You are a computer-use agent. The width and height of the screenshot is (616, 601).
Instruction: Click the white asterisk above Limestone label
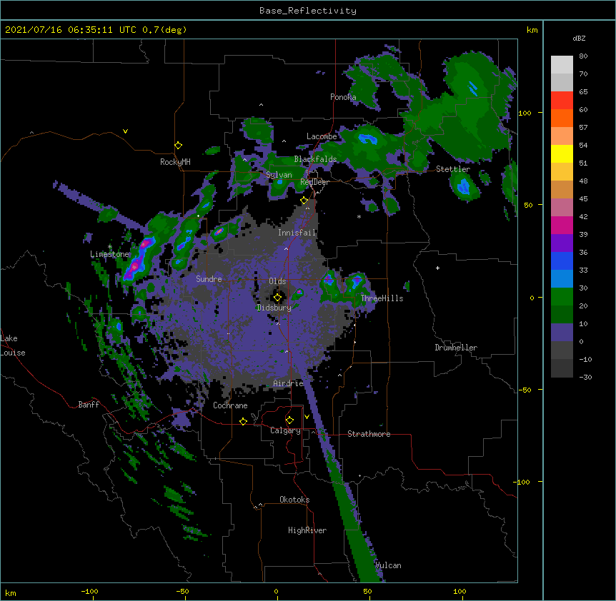(x=110, y=247)
